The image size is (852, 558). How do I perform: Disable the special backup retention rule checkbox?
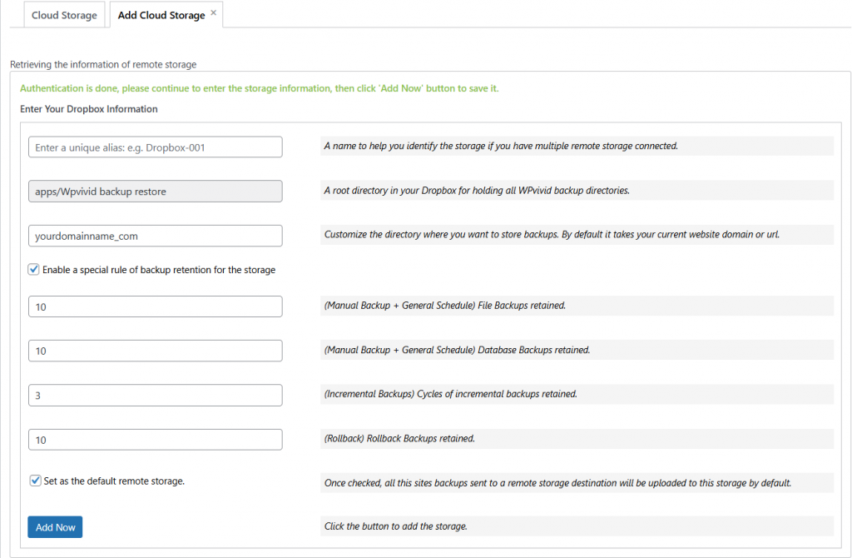34,270
